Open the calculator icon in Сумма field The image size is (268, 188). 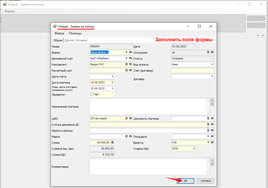click(x=112, y=142)
